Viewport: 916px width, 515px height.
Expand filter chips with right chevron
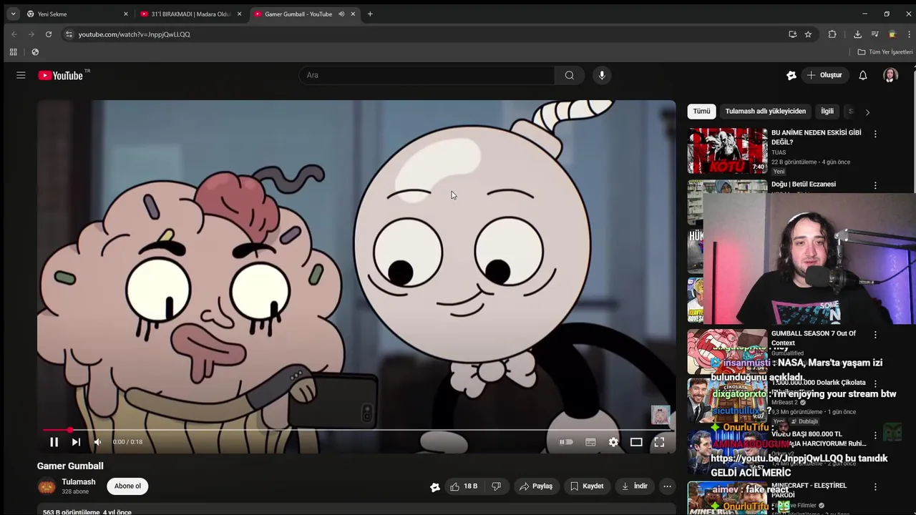coord(867,112)
